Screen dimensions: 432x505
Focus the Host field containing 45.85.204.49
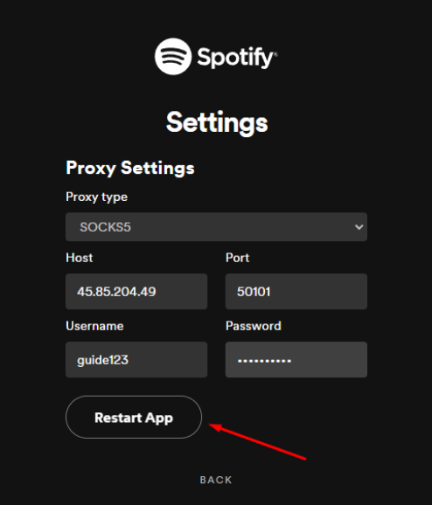(x=136, y=292)
